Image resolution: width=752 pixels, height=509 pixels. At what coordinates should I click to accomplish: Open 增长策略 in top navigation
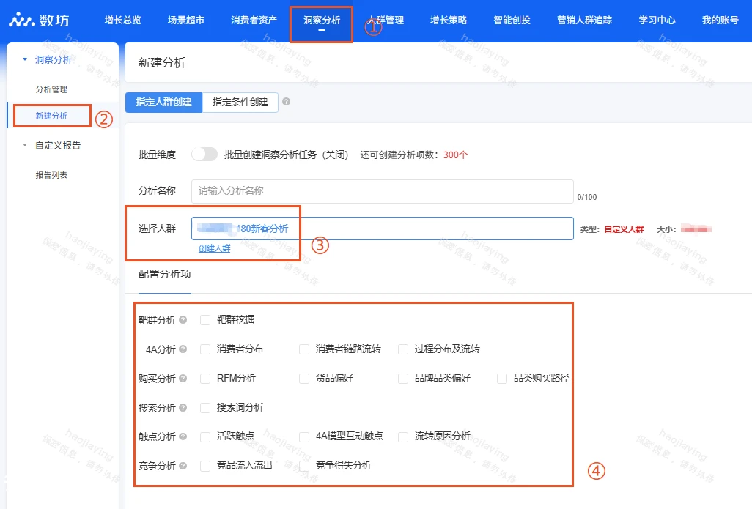point(449,20)
